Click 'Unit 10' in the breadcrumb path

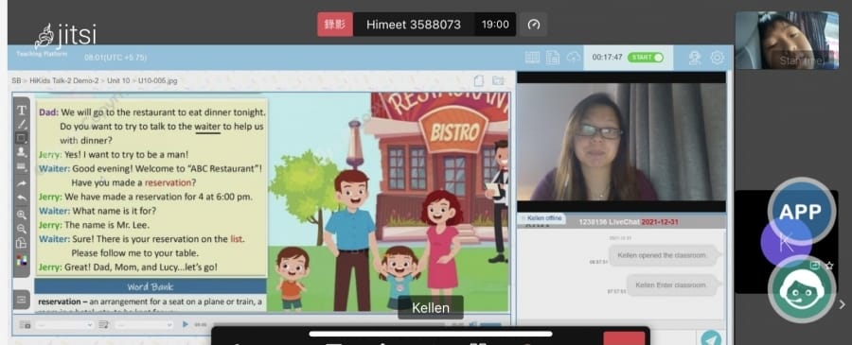point(118,81)
